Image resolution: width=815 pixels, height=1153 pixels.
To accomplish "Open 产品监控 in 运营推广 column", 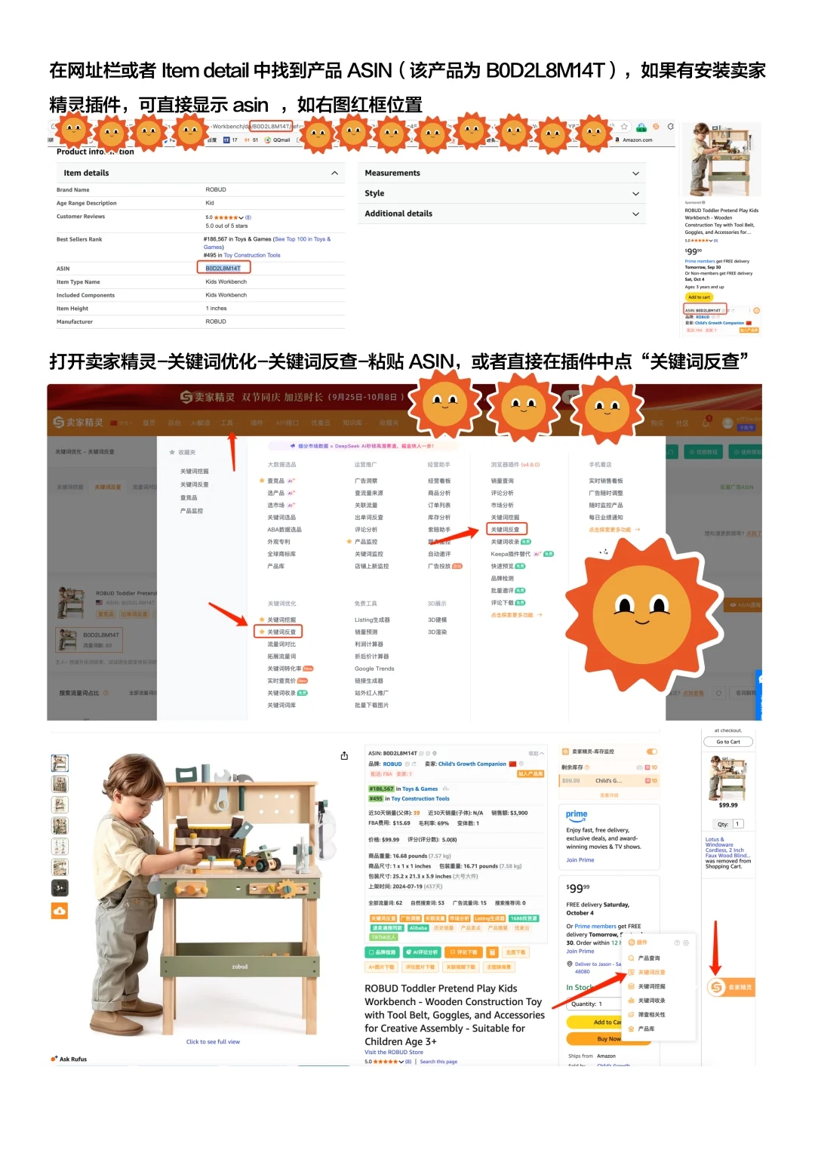I will [x=366, y=542].
